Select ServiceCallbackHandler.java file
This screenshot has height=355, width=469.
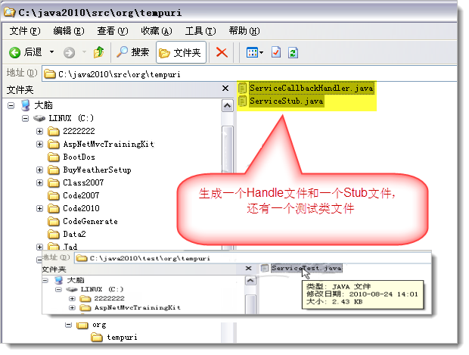coord(312,88)
